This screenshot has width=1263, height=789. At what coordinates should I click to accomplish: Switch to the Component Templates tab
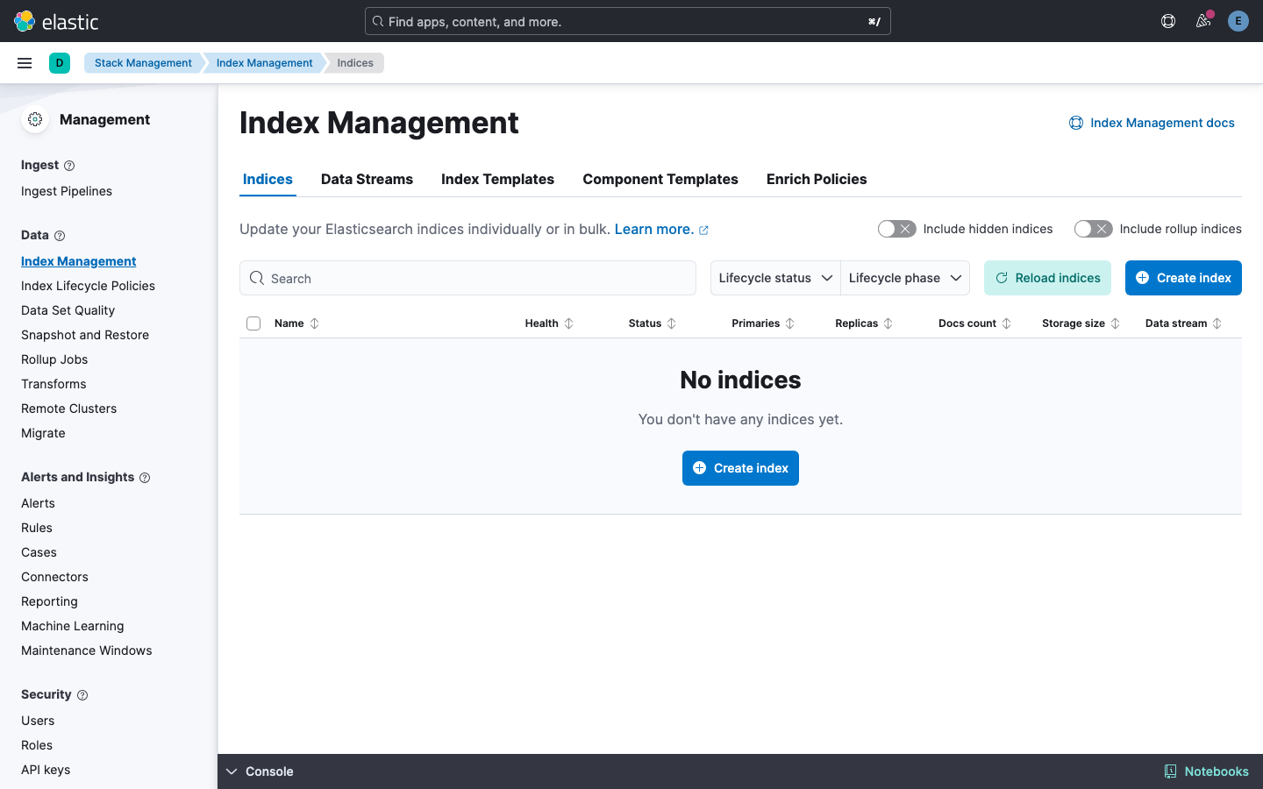coord(660,179)
